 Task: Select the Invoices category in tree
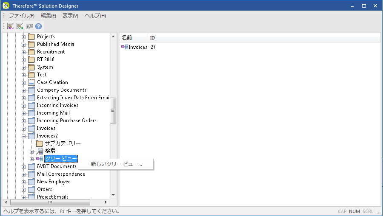pos(46,128)
